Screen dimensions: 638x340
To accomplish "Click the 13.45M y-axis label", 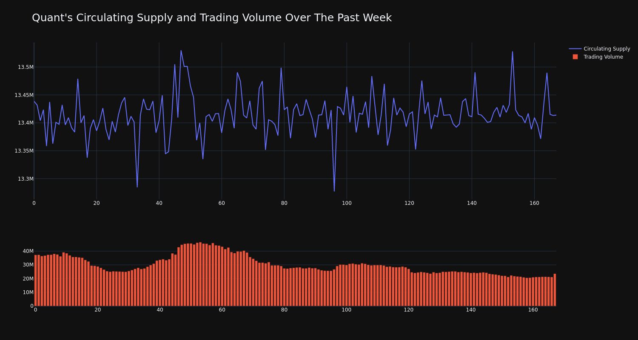I will tap(24, 95).
